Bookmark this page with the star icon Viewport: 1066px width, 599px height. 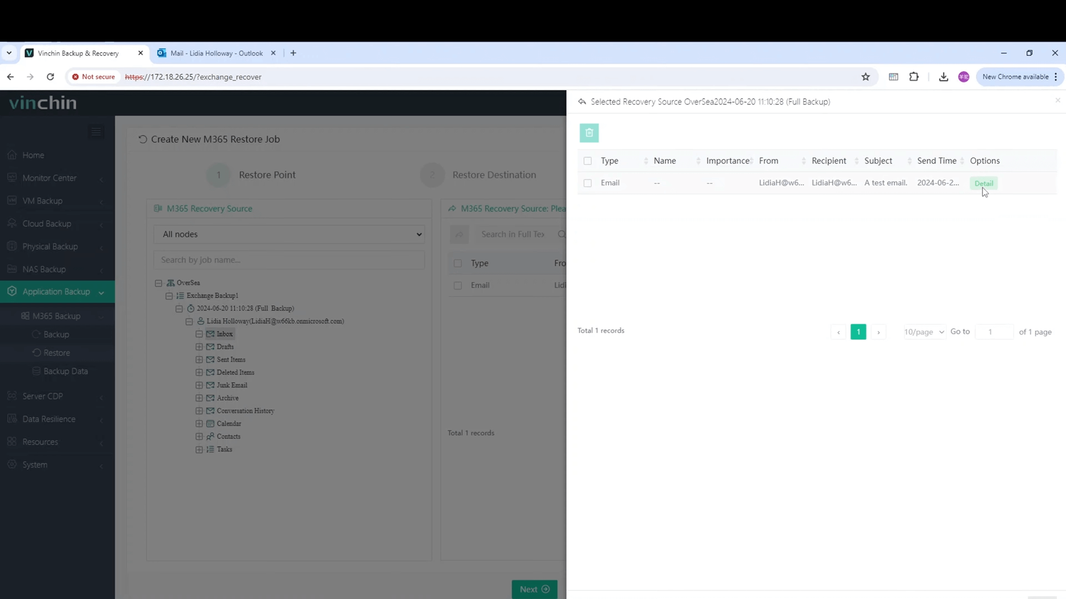click(866, 77)
